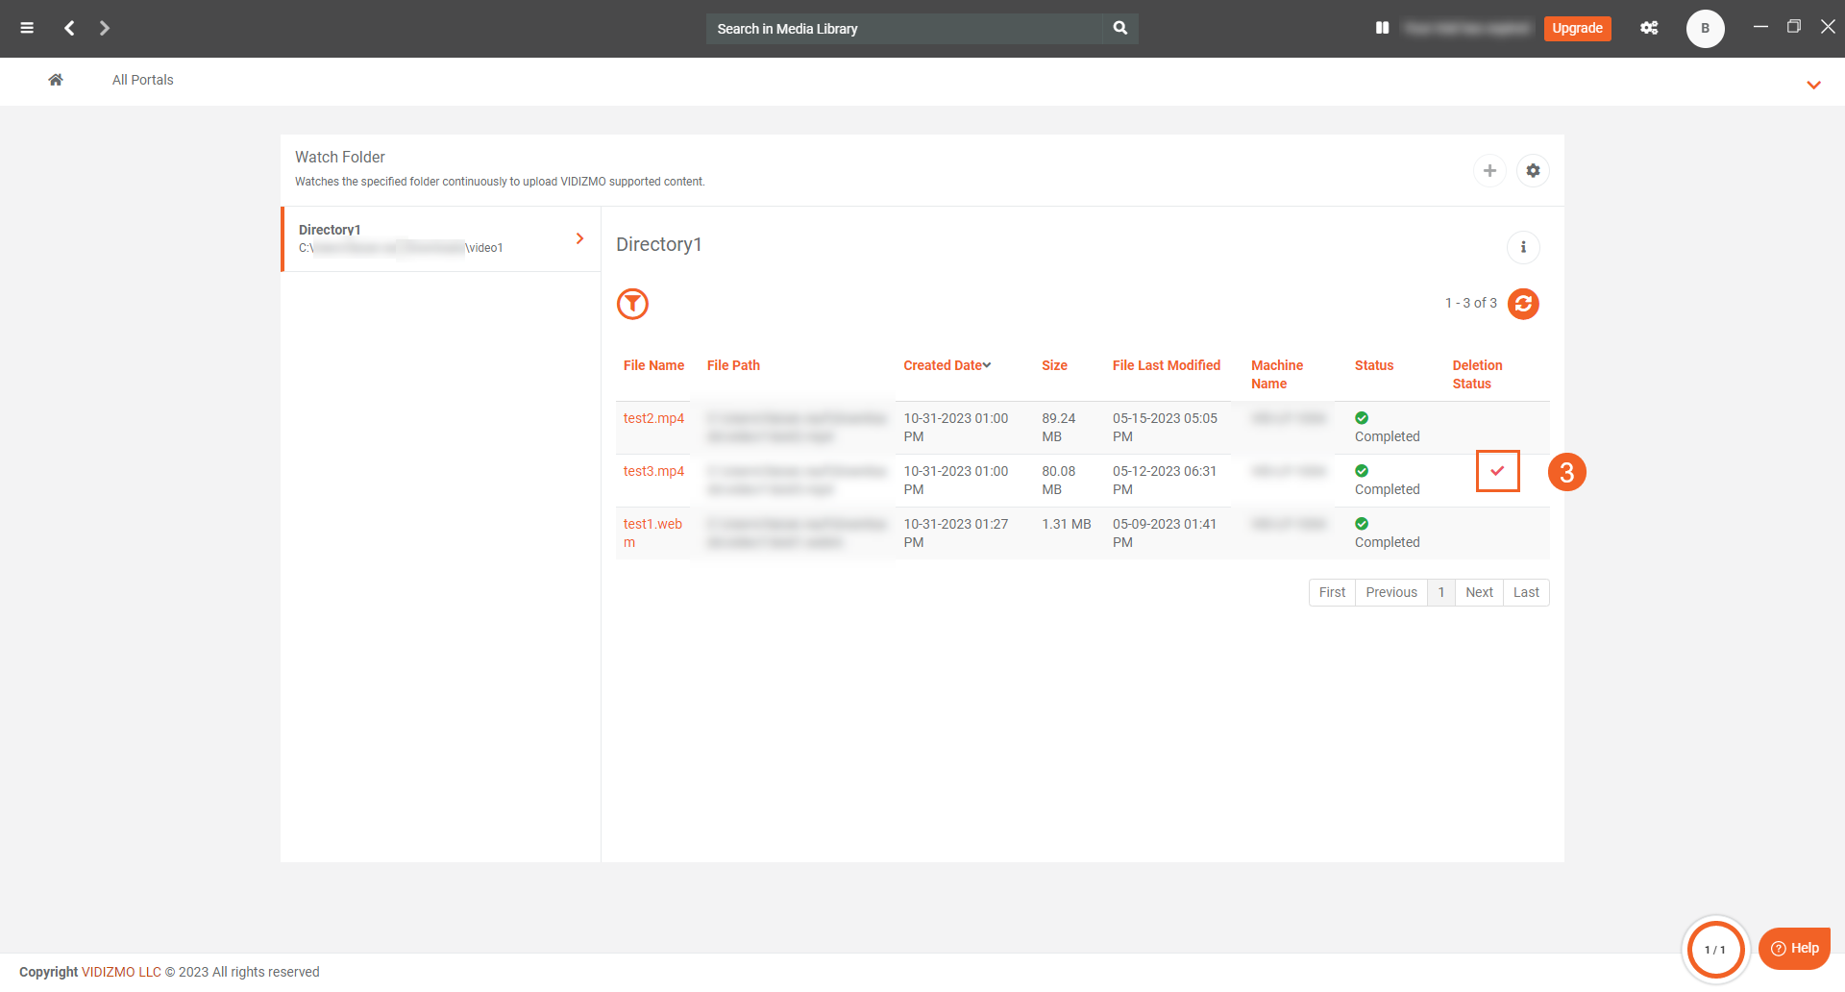The width and height of the screenshot is (1845, 992).
Task: Go to Next page
Action: pyautogui.click(x=1479, y=592)
